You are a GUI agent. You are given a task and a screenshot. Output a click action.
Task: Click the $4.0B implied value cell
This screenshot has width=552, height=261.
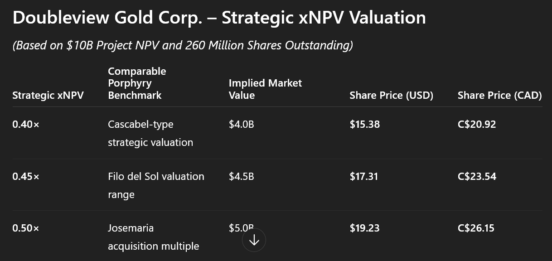point(241,124)
